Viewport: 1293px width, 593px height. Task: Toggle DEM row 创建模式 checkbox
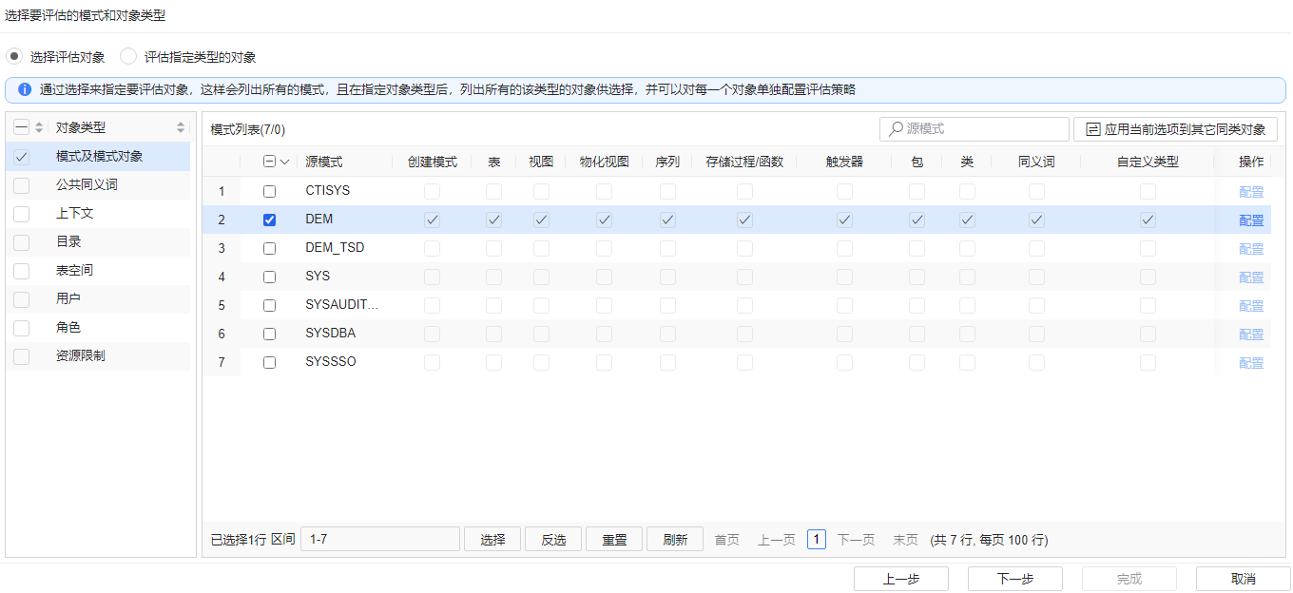[x=433, y=220]
